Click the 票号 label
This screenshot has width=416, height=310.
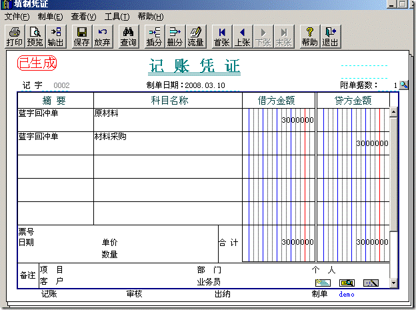coord(26,232)
